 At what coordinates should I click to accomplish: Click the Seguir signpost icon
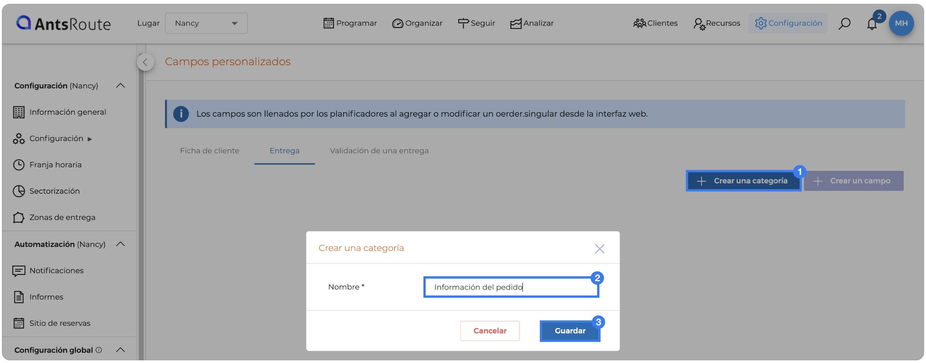[x=463, y=23]
